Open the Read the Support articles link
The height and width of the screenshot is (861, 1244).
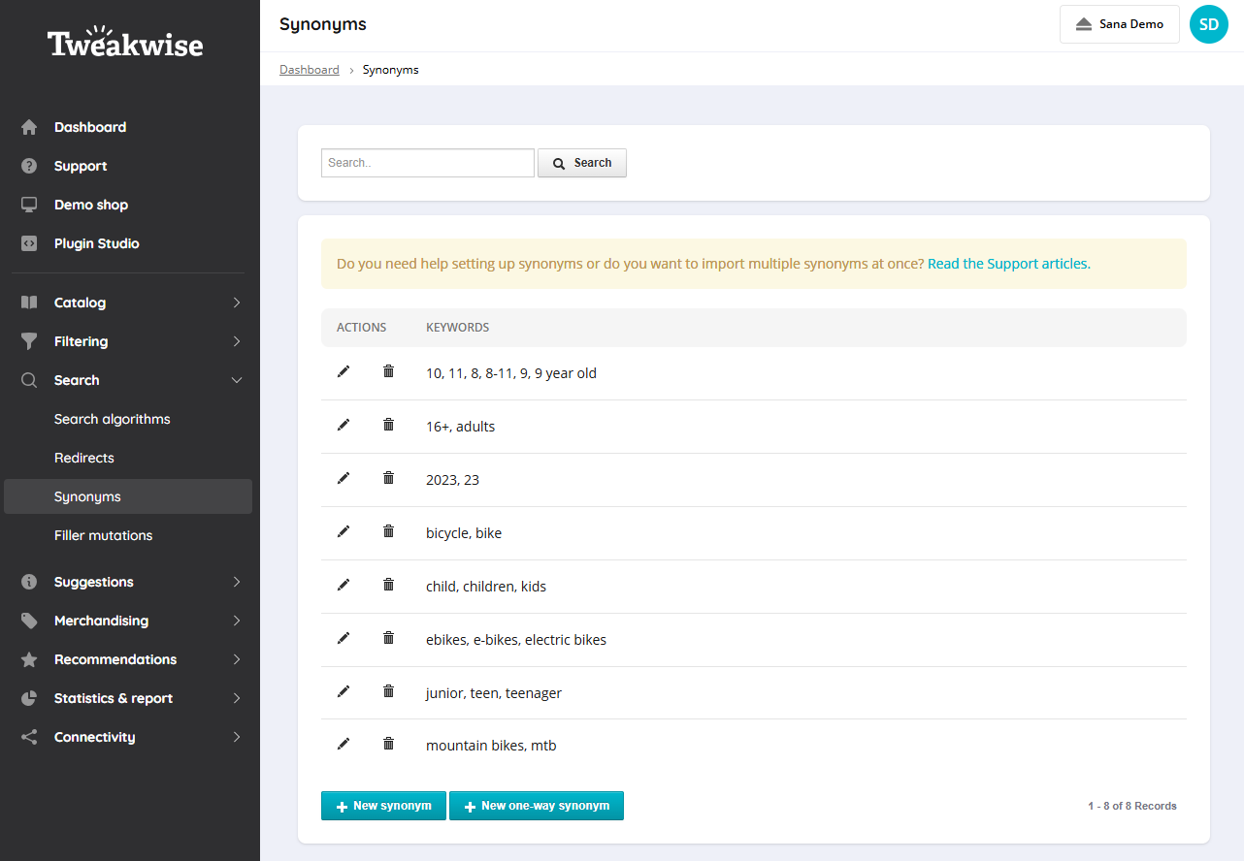(1009, 264)
